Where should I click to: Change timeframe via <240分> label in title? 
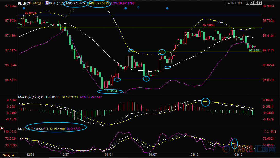pyautogui.click(x=37, y=3)
